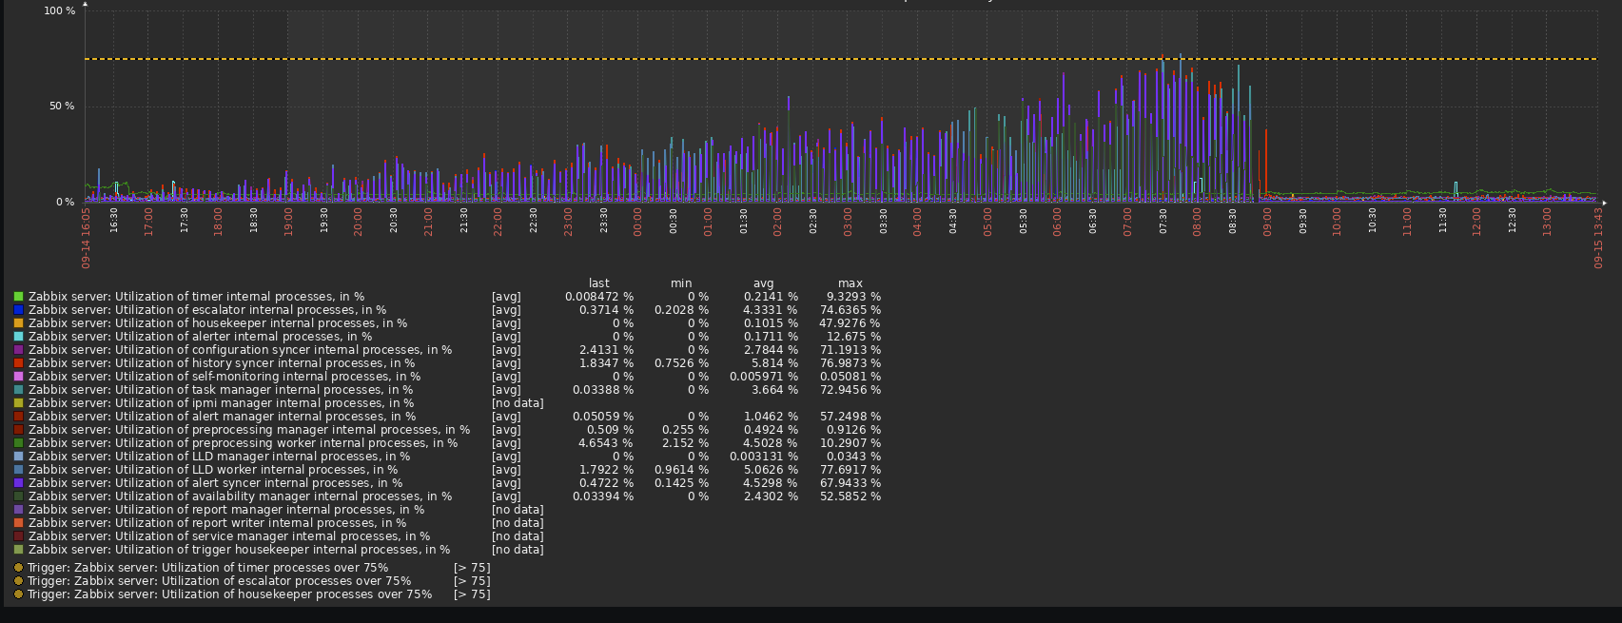
Task: Click the 'avg' column header
Action: [x=764, y=283]
